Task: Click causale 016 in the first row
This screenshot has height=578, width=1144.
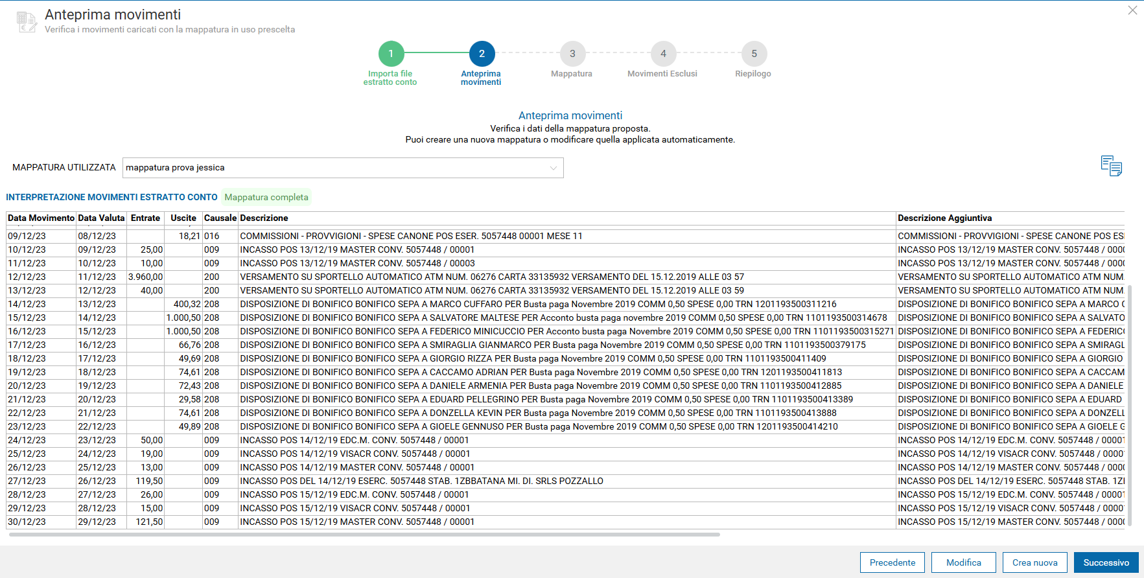Action: (x=220, y=236)
